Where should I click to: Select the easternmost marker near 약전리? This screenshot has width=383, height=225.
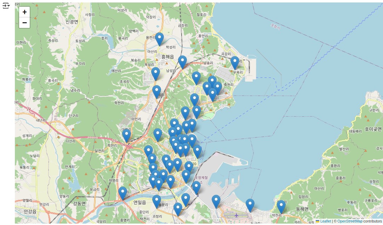pos(281,207)
